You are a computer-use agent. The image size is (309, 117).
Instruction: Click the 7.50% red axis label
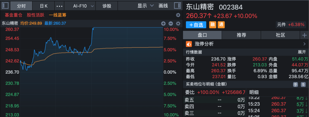click(170, 38)
